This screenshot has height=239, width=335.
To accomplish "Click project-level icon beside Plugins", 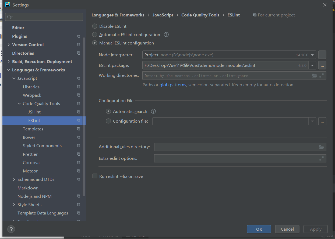I will (x=79, y=36).
